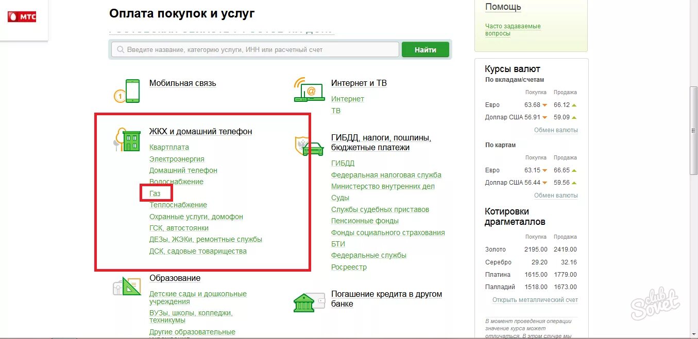Open the Интернет sublink

pyautogui.click(x=347, y=99)
